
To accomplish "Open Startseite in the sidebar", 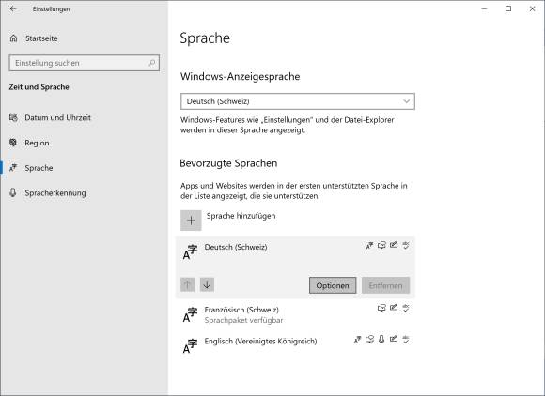I will [41, 38].
